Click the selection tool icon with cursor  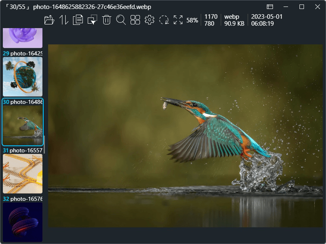click(x=92, y=20)
